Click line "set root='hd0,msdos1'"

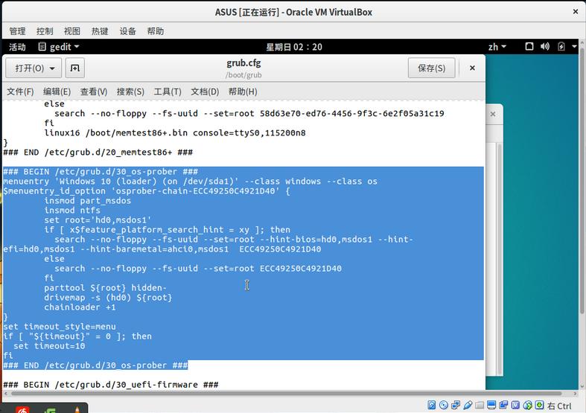pos(98,220)
